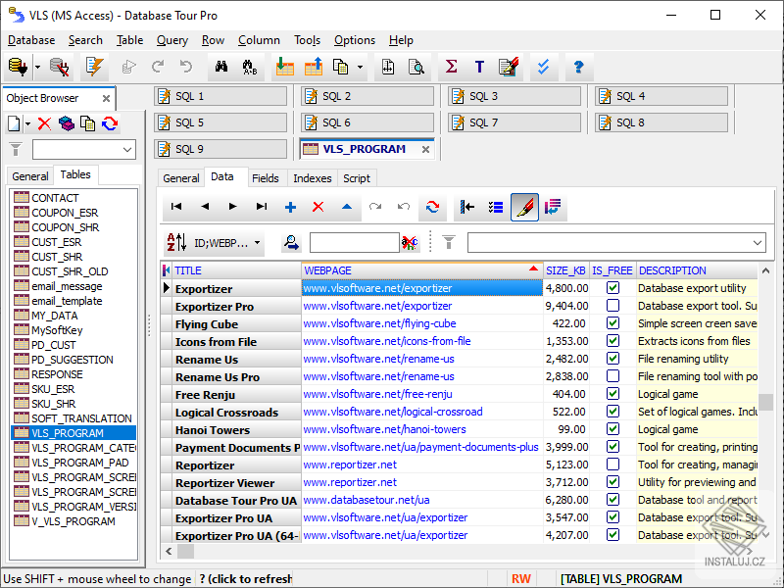
Task: Open the ID;WEBP sort order dropdown
Action: click(x=258, y=242)
